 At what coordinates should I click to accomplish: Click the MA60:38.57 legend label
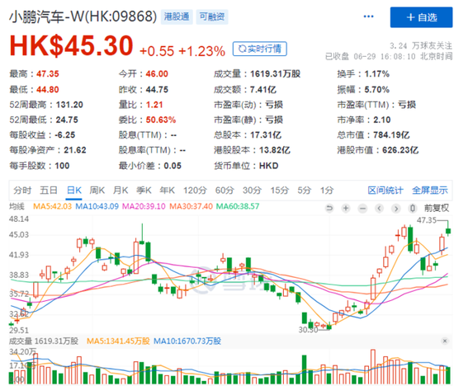point(238,206)
